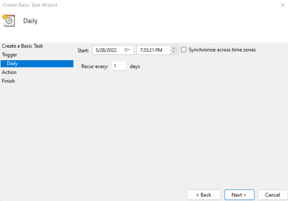This screenshot has width=288, height=201.
Task: Decrease start time with the down arrow
Action: tap(174, 52)
